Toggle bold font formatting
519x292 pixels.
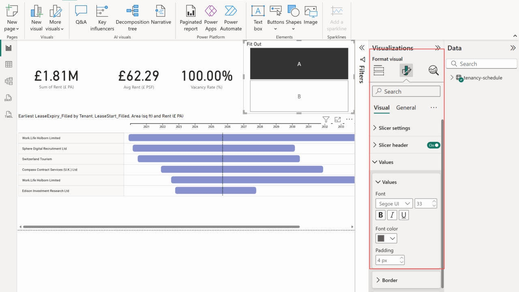click(x=381, y=215)
